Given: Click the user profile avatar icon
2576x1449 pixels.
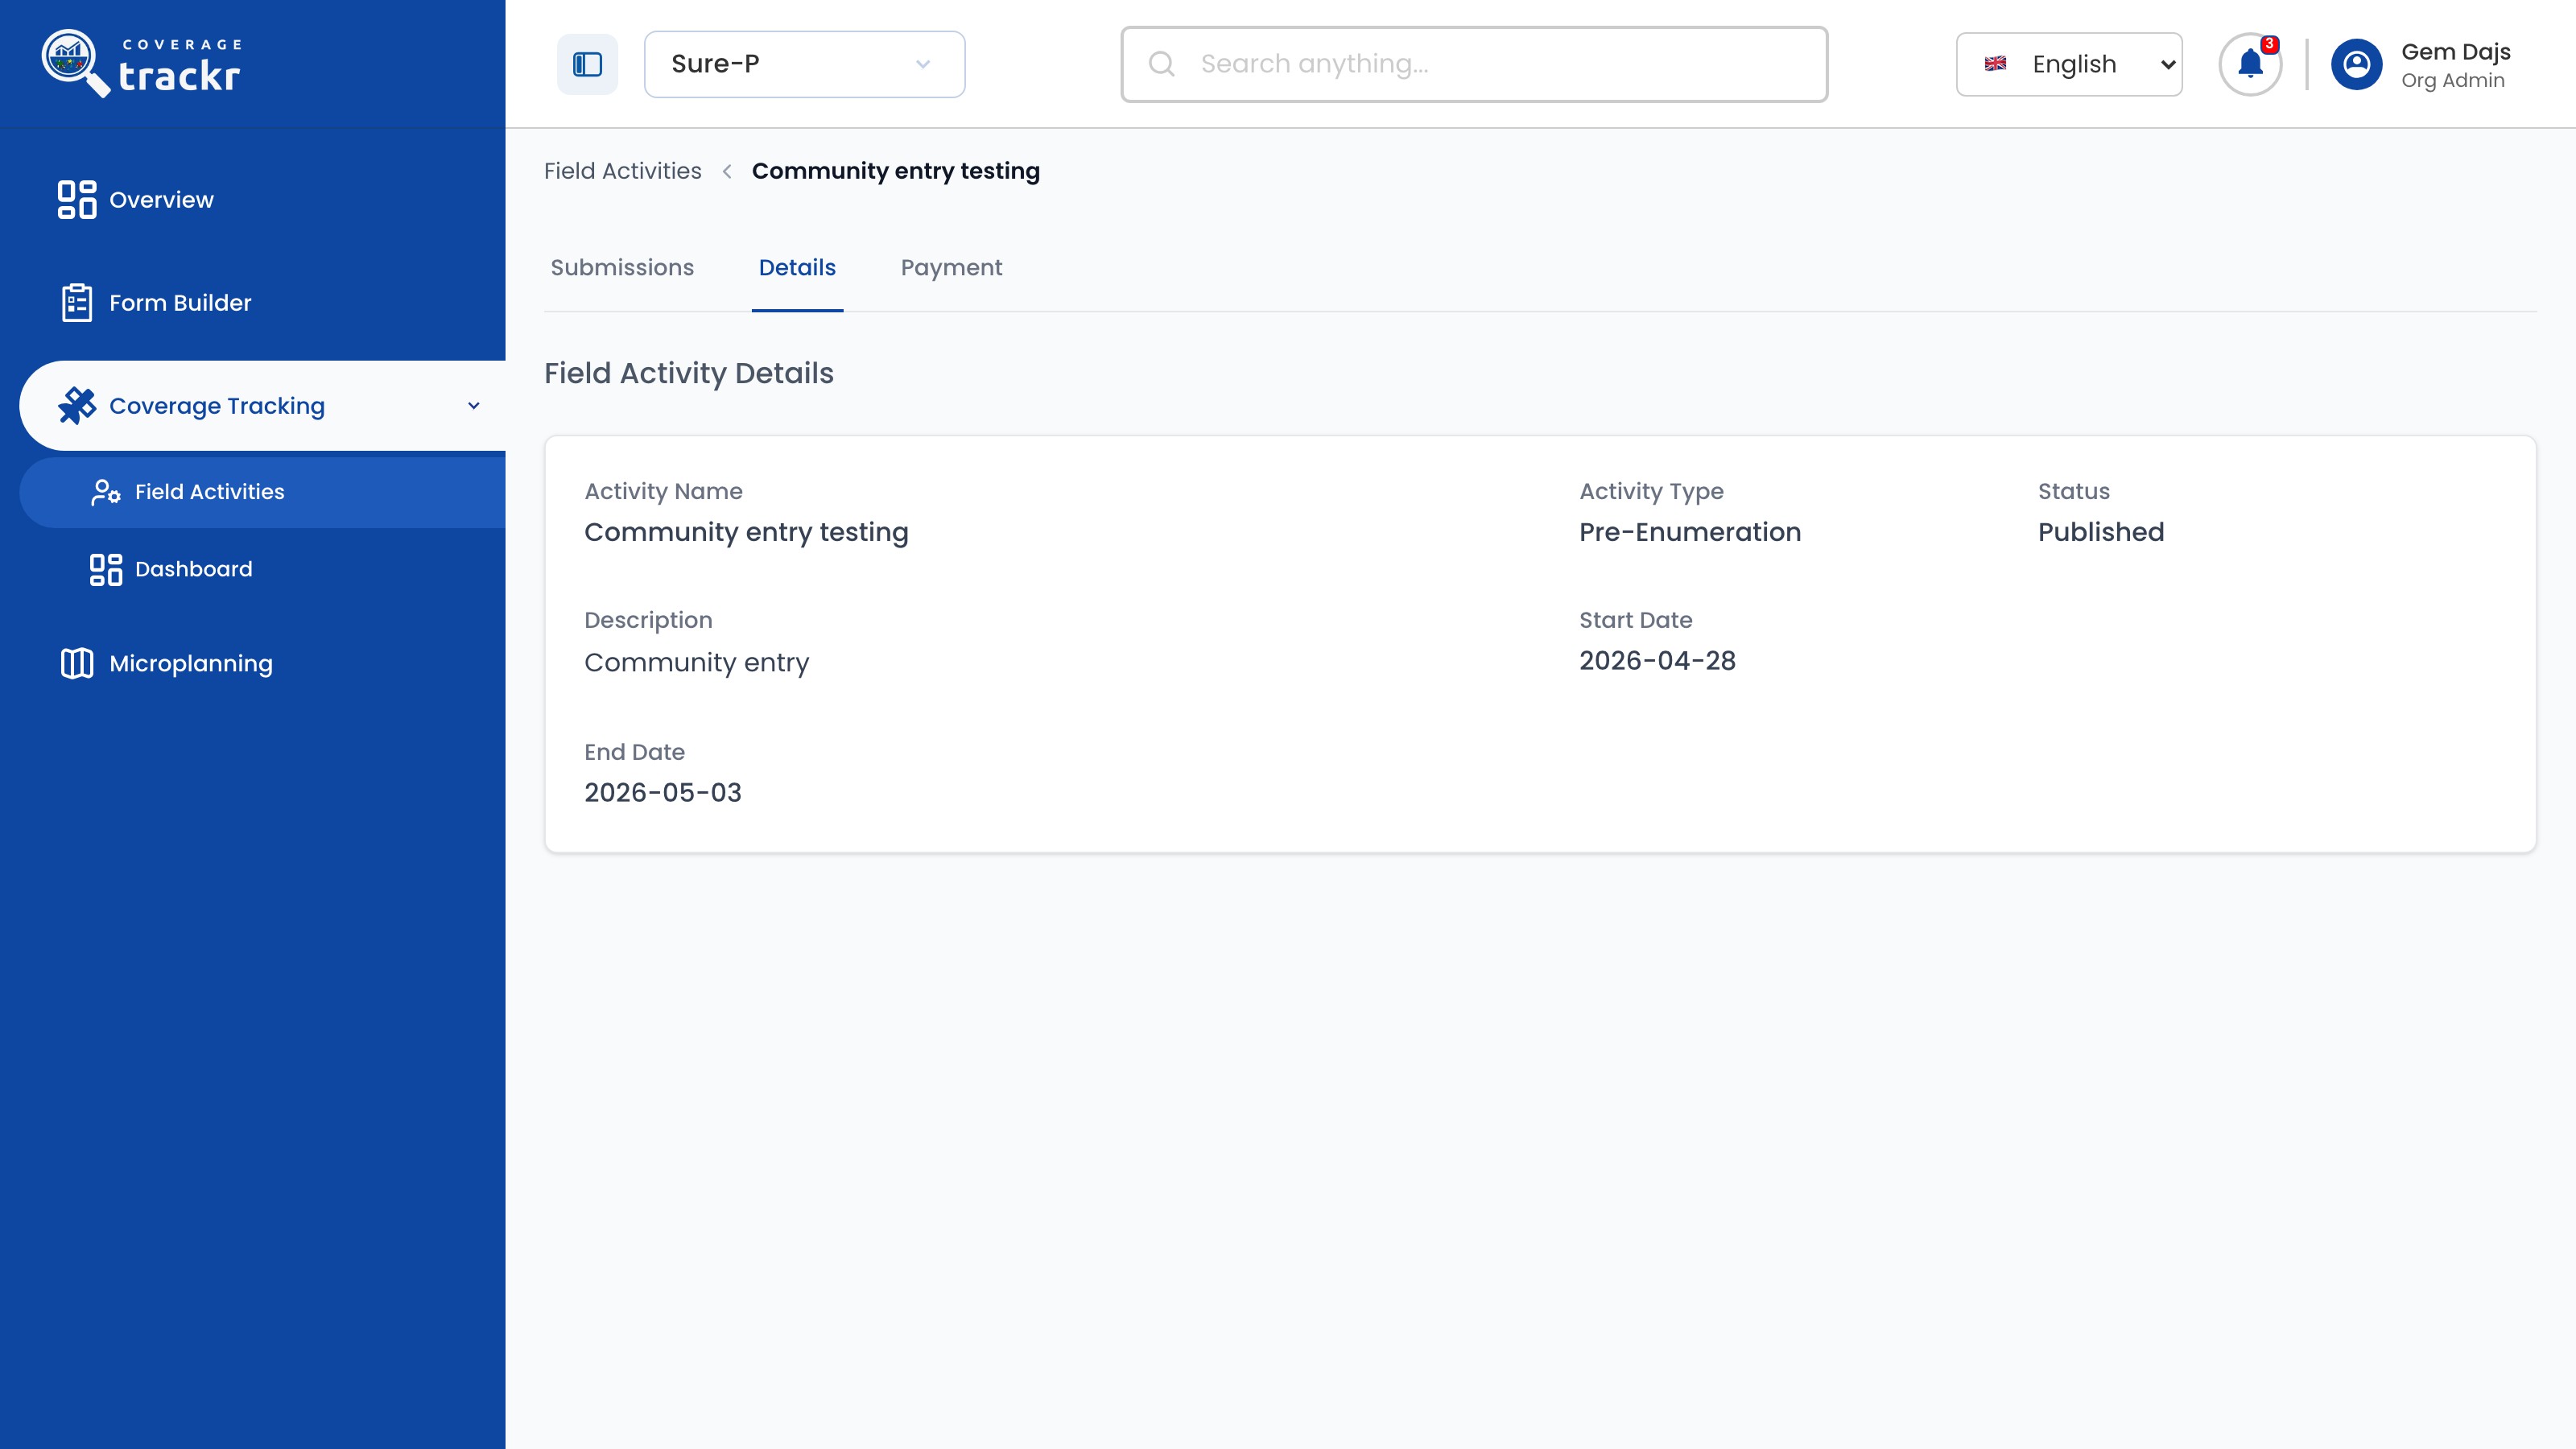Looking at the screenshot, I should click(2356, 64).
